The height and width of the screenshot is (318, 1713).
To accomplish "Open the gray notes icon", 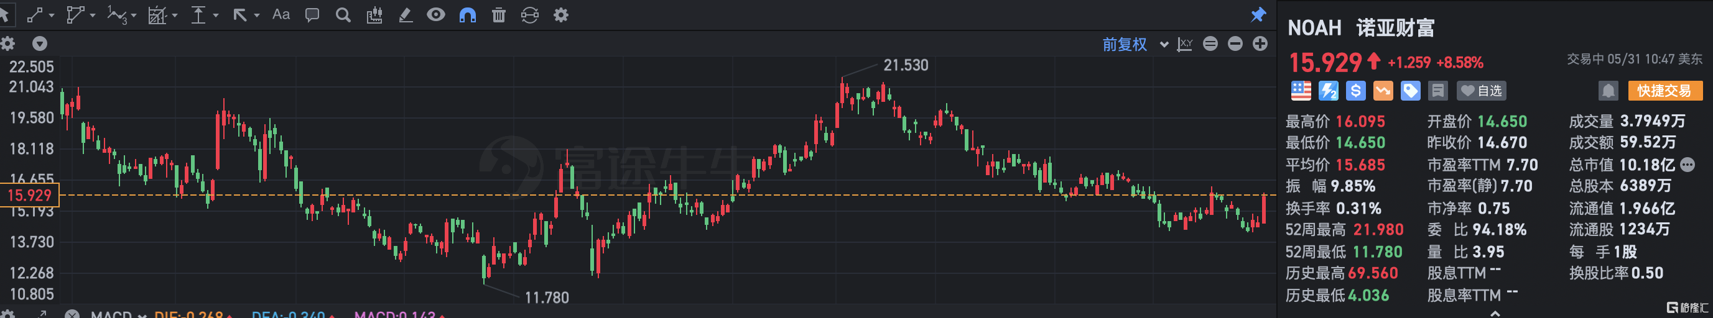I will tap(1437, 91).
